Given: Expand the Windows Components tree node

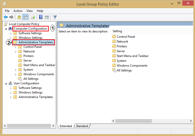Looking at the screenshot, I should click(x=16, y=74).
